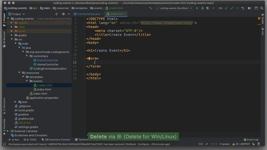Image resolution: width=267 pixels, height=150 pixels.
Task: Click Configure... link in status bar
Action: click(x=144, y=144)
